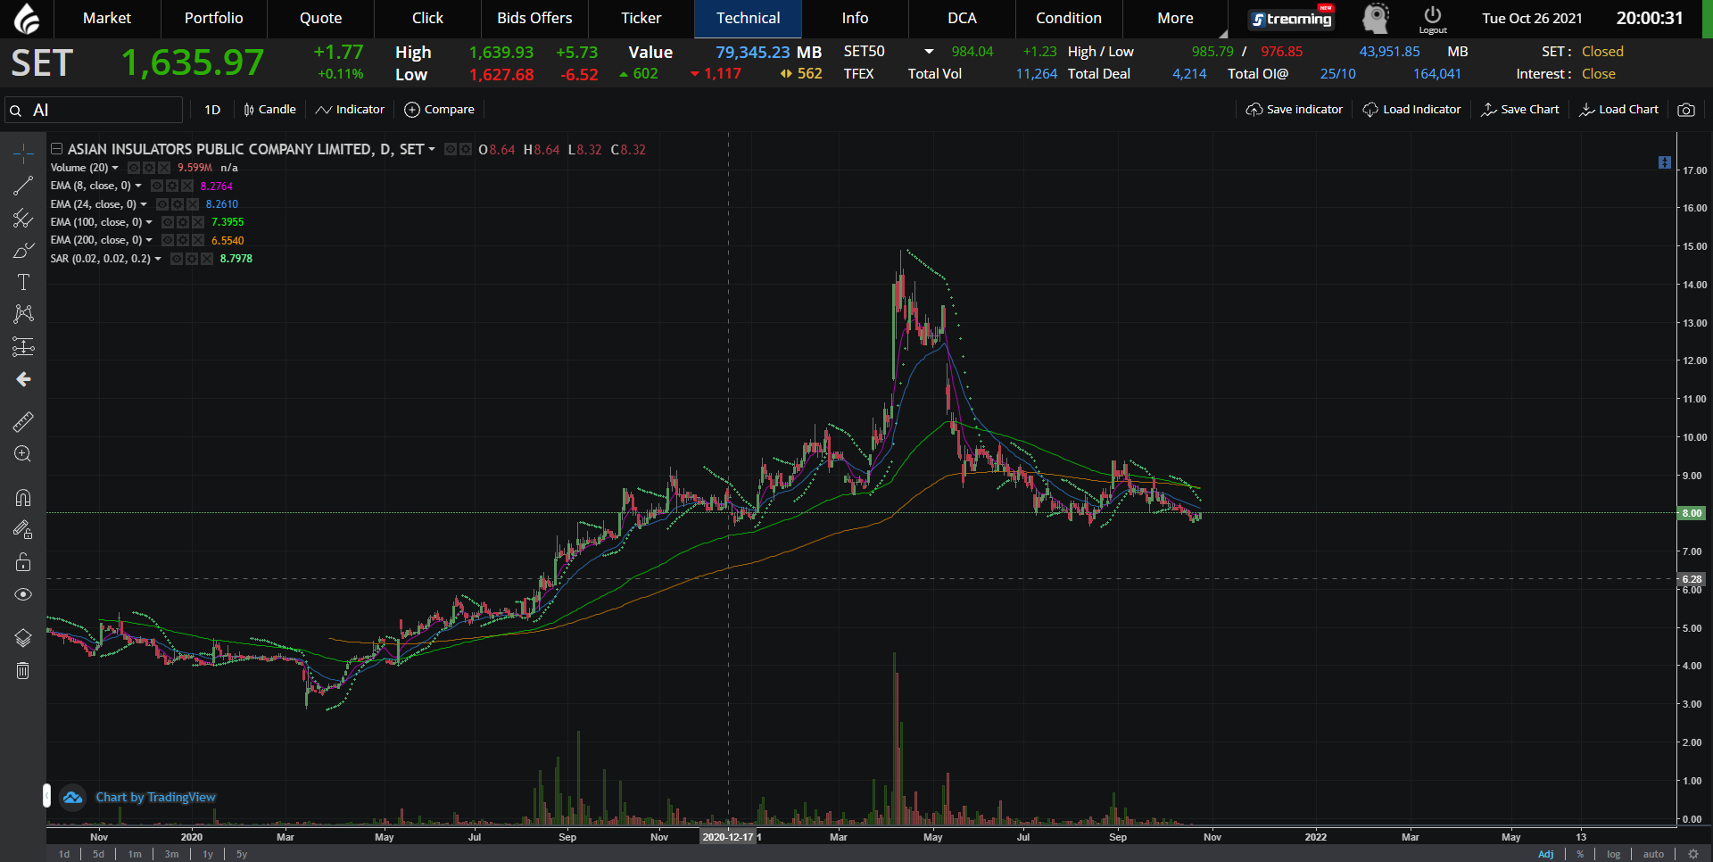Expand the symbol title dropdown arrow
Screen dimensions: 1713x862
point(432,149)
